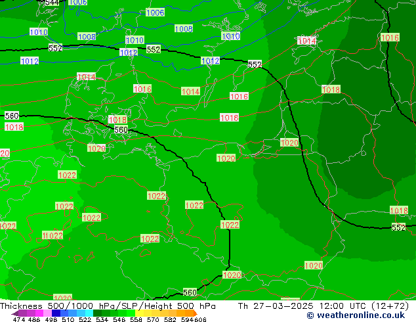Click the black 544 contour label

52,3
